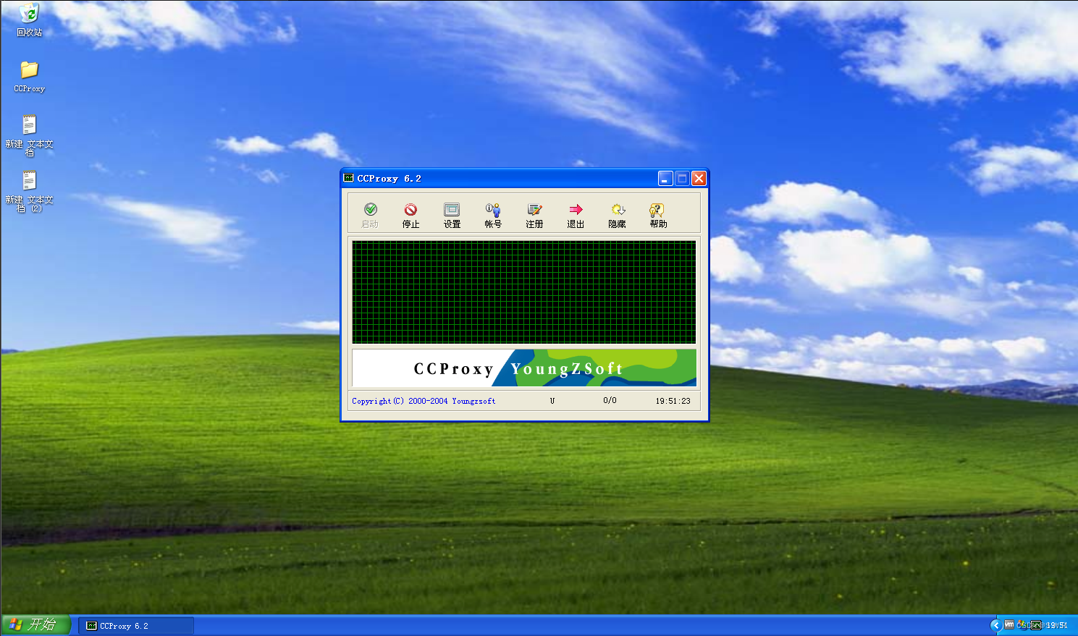Open 帮助 (Help) in CCProxy toolbar

click(658, 216)
